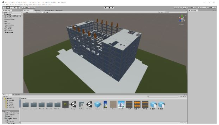Focus the Project panel search field
Viewport: 219px width, 125px height.
(x=163, y=96)
